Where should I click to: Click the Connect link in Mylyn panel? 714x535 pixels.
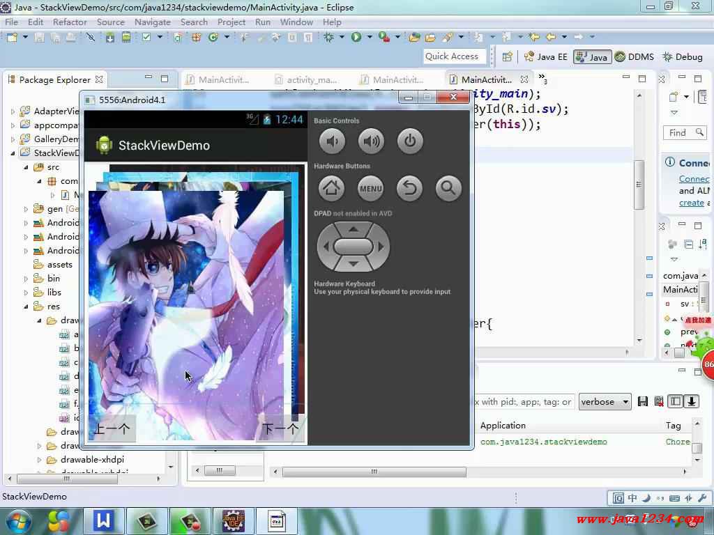point(694,179)
